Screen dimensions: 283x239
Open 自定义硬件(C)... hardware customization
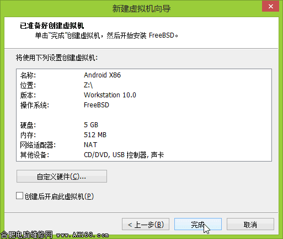pyautogui.click(x=62, y=176)
